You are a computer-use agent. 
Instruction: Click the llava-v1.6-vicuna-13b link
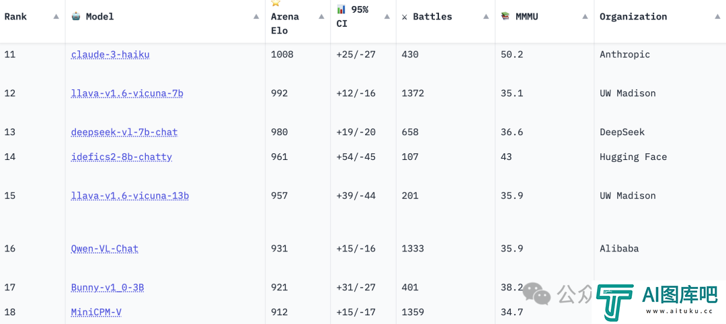[130, 196]
